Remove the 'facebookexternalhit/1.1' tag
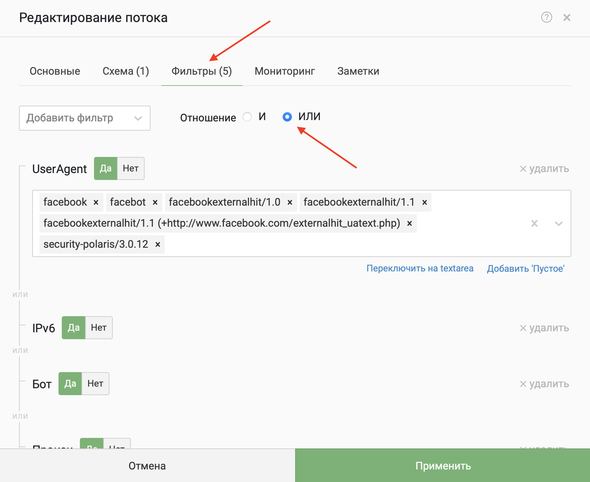 (425, 202)
